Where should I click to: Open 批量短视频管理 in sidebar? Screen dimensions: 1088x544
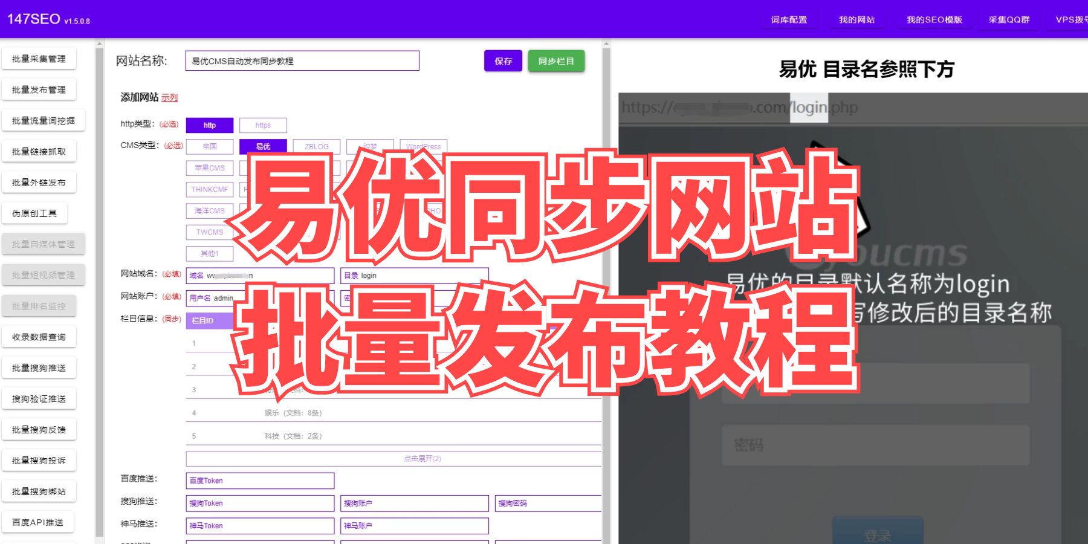tap(43, 275)
